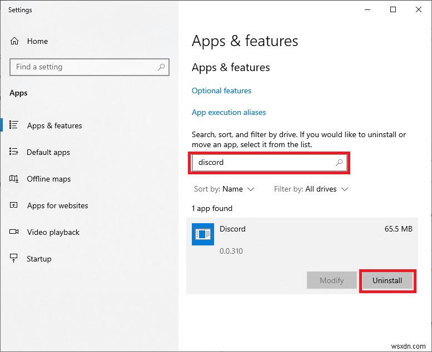
Task: Click the Apps for websites icon
Action: coord(14,205)
